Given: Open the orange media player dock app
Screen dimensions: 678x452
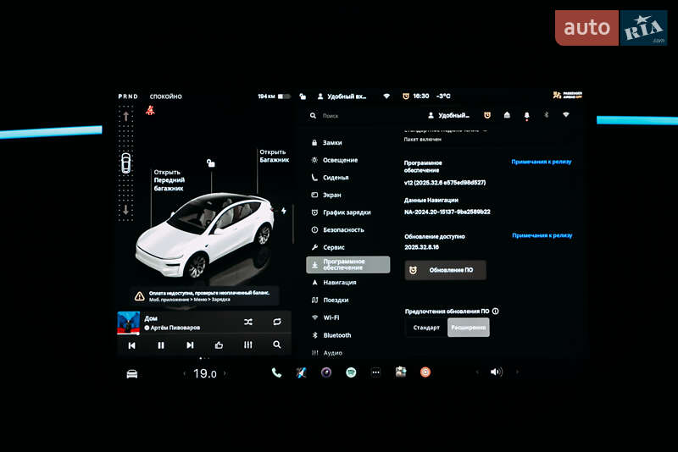Looking at the screenshot, I should click(425, 372).
